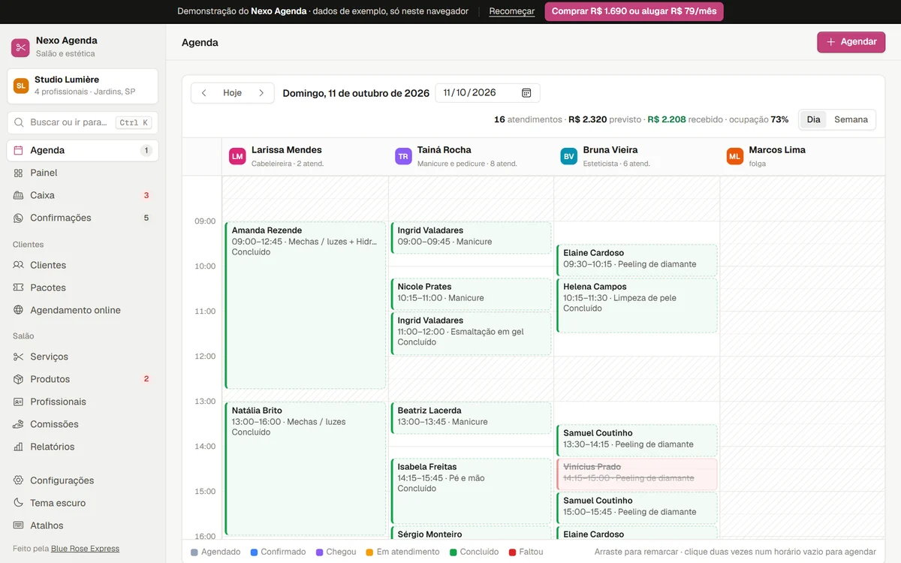Click the Buscar ou ir para search field
Image resolution: width=901 pixels, height=563 pixels.
83,122
